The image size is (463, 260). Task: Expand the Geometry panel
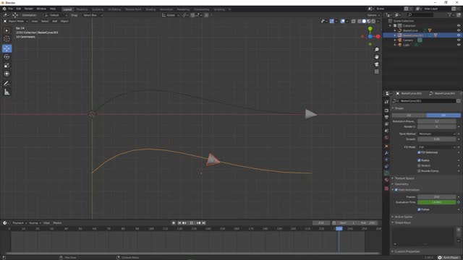pyautogui.click(x=402, y=184)
